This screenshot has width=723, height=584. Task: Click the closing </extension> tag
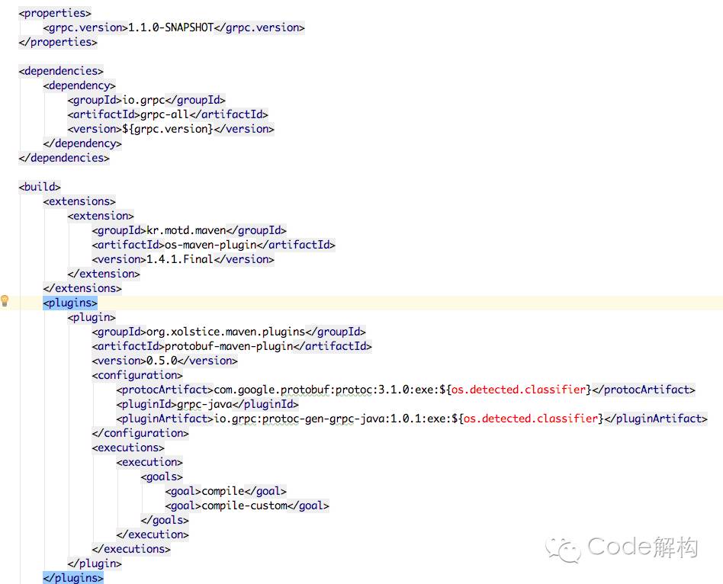coord(104,274)
